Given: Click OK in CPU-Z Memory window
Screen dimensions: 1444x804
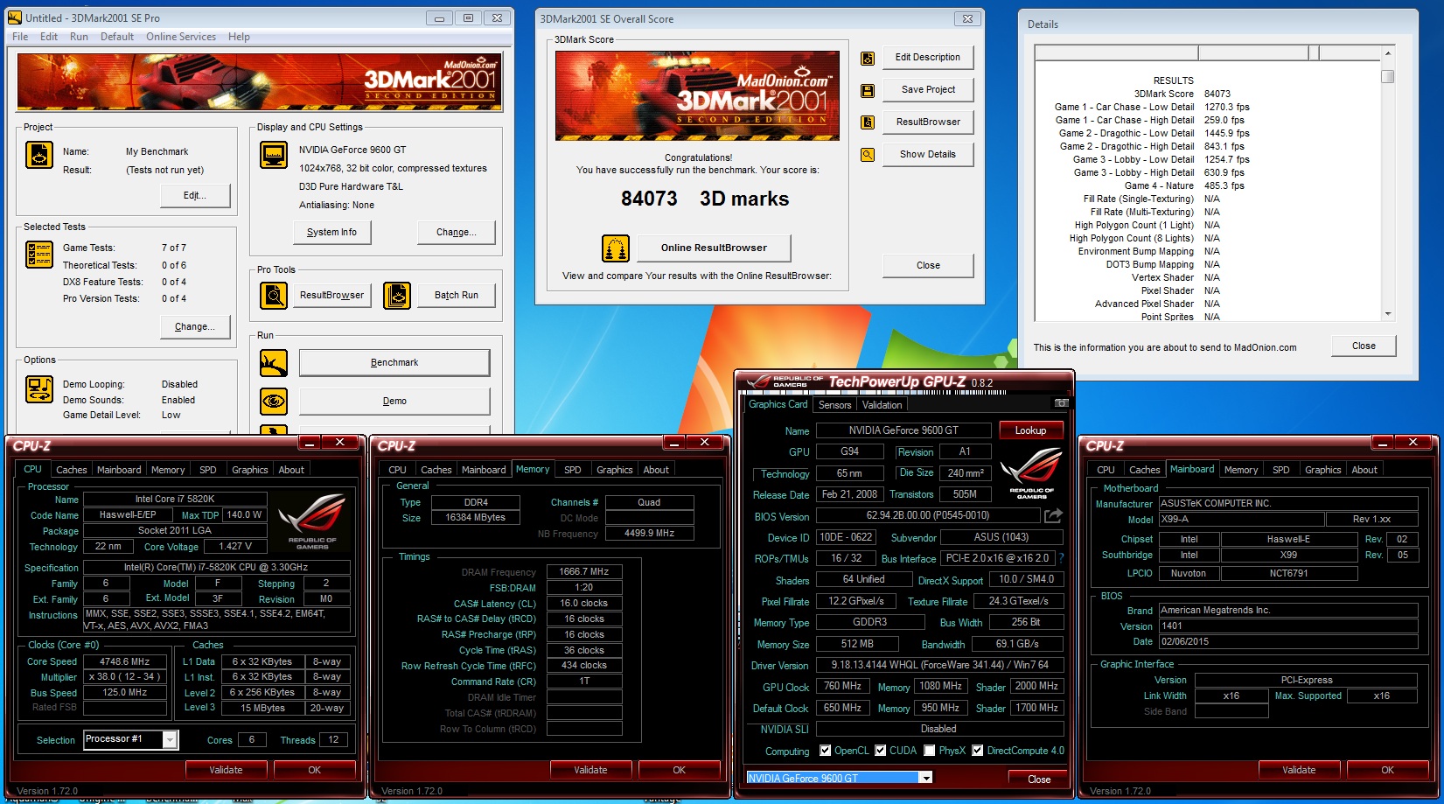Looking at the screenshot, I should click(679, 770).
